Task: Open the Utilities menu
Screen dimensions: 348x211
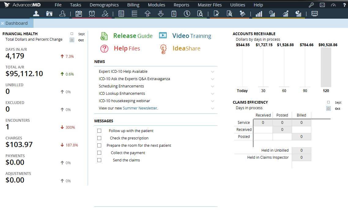Action: pos(238,5)
